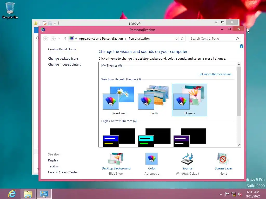Image resolution: width=266 pixels, height=199 pixels.
Task: Open the Color settings icon
Action: point(152,159)
